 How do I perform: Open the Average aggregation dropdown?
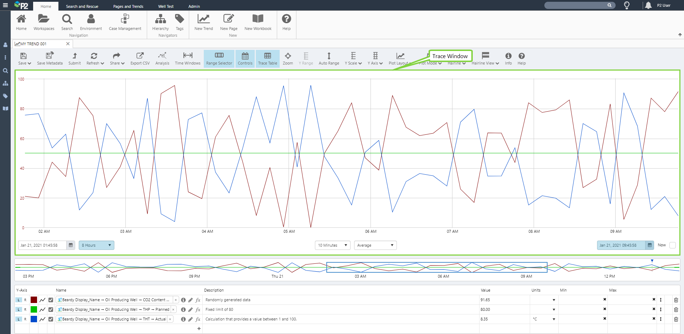point(375,245)
